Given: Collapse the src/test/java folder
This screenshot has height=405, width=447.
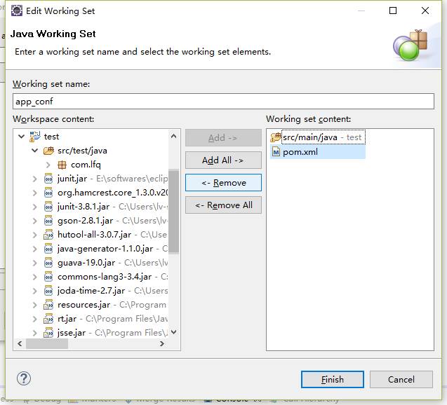Looking at the screenshot, I should pos(35,150).
